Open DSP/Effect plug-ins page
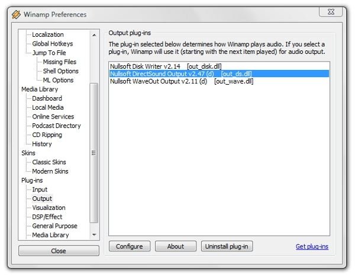The height and width of the screenshot is (275, 355). (x=47, y=217)
